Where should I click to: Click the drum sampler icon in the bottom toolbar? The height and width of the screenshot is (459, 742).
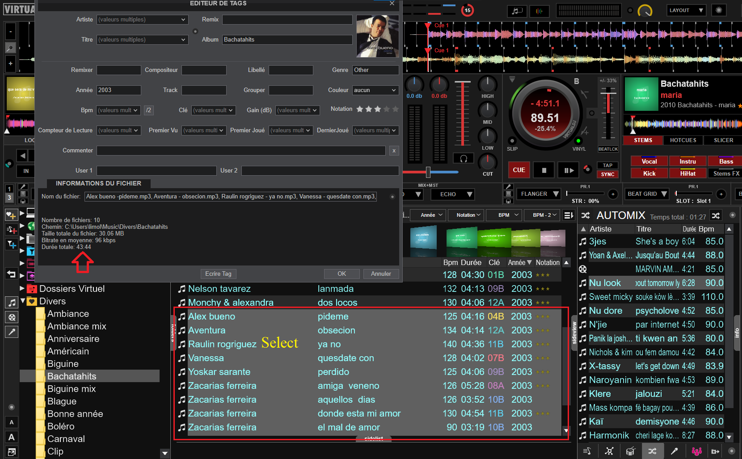click(630, 451)
